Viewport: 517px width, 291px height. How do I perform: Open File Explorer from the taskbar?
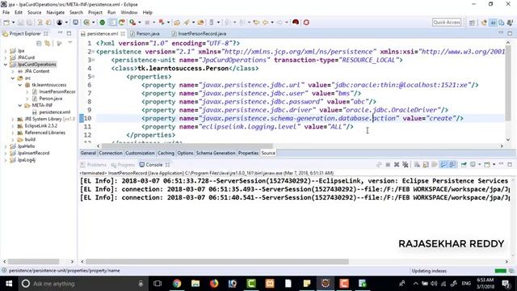[195, 284]
